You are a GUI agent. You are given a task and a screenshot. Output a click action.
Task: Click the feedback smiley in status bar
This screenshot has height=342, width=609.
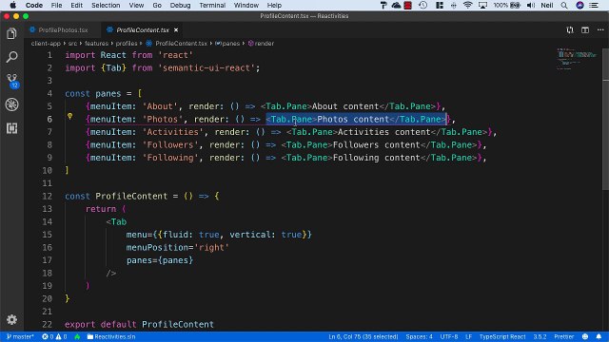[585, 336]
